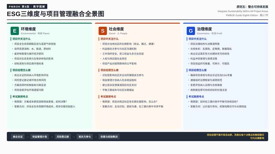Click the bullet 确保项目章程与商业论证包含ESG考量
275x154 pixels.
pos(211,75)
